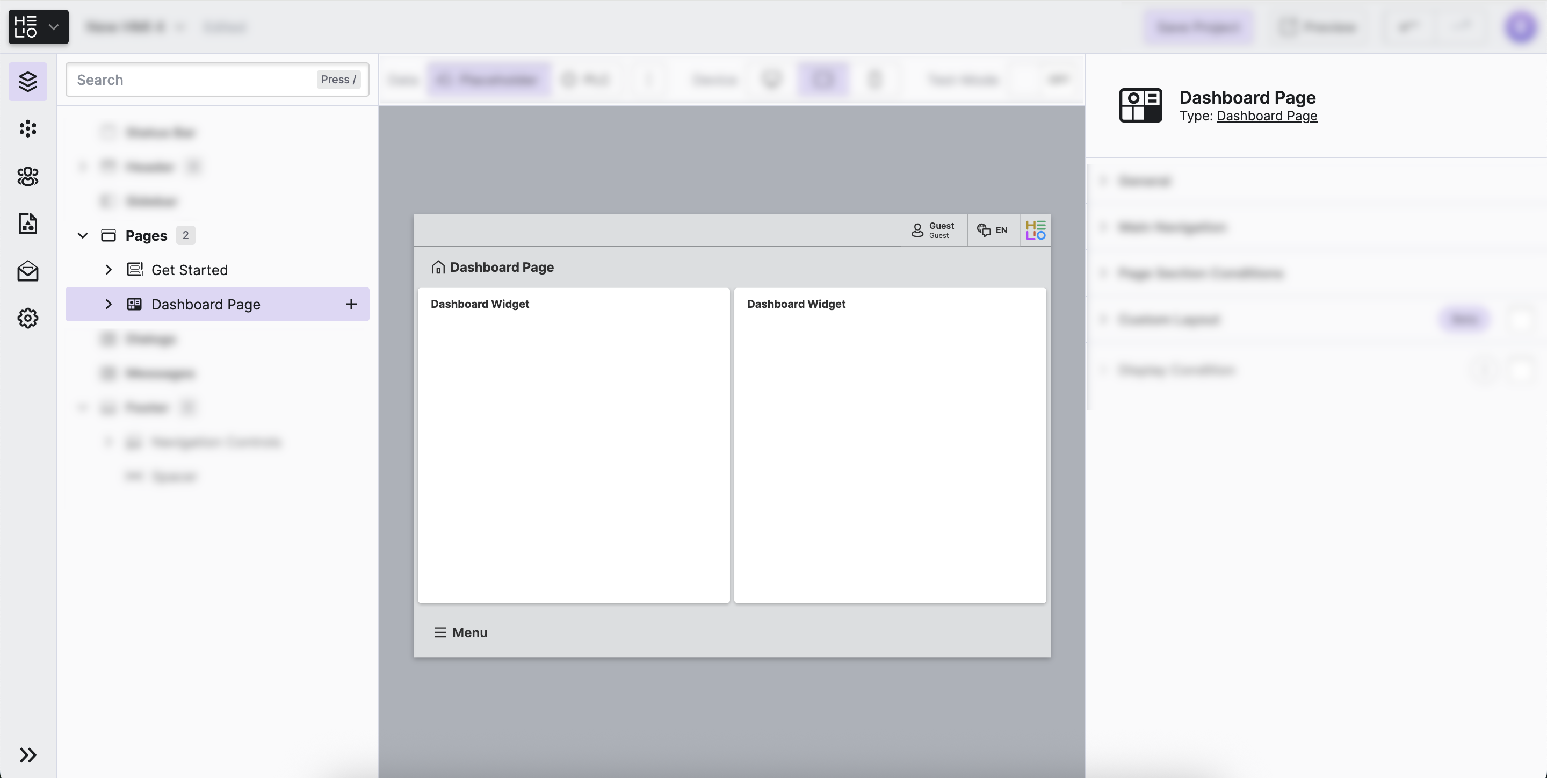
Task: Open the users group sidebar icon
Action: coord(27,176)
